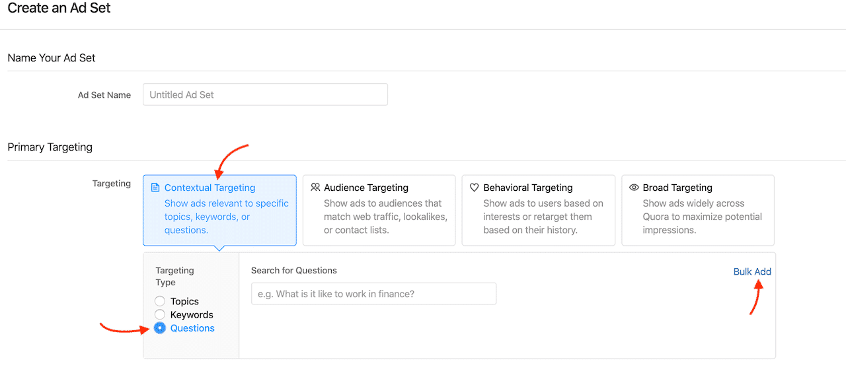Select the Questions radio button
Screen dimensions: 846x385
coord(160,328)
